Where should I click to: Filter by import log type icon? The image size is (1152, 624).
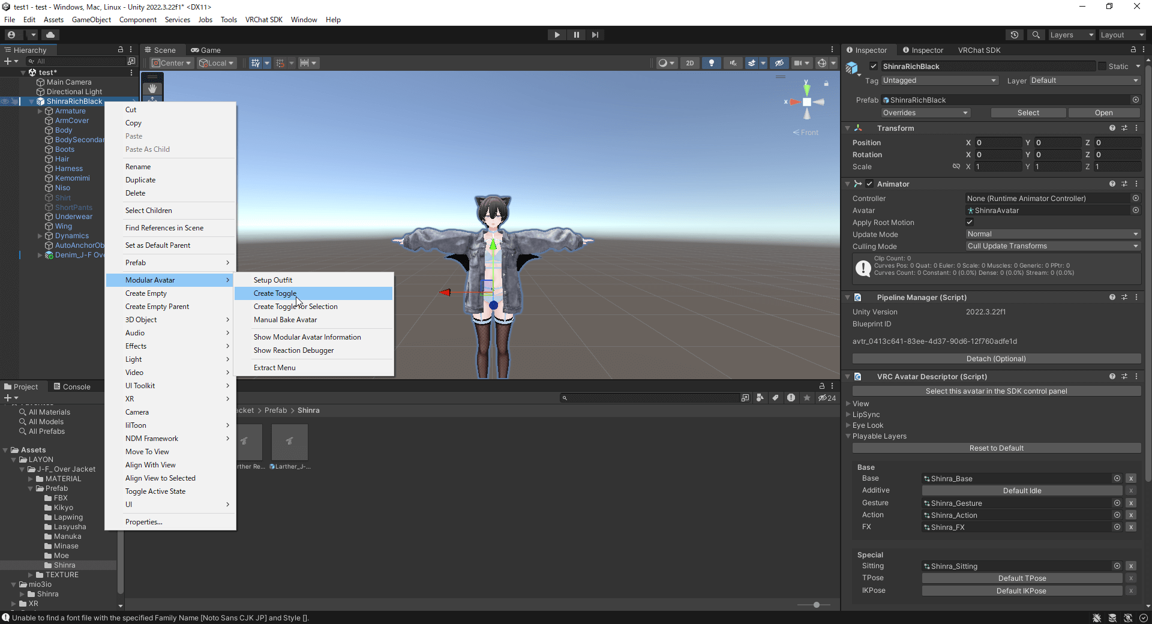(x=791, y=398)
